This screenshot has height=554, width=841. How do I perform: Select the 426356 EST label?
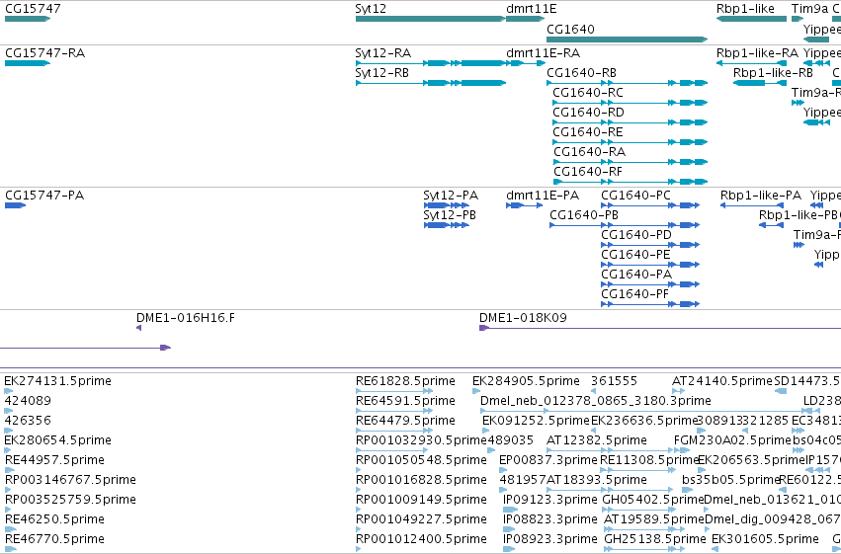coord(28,421)
